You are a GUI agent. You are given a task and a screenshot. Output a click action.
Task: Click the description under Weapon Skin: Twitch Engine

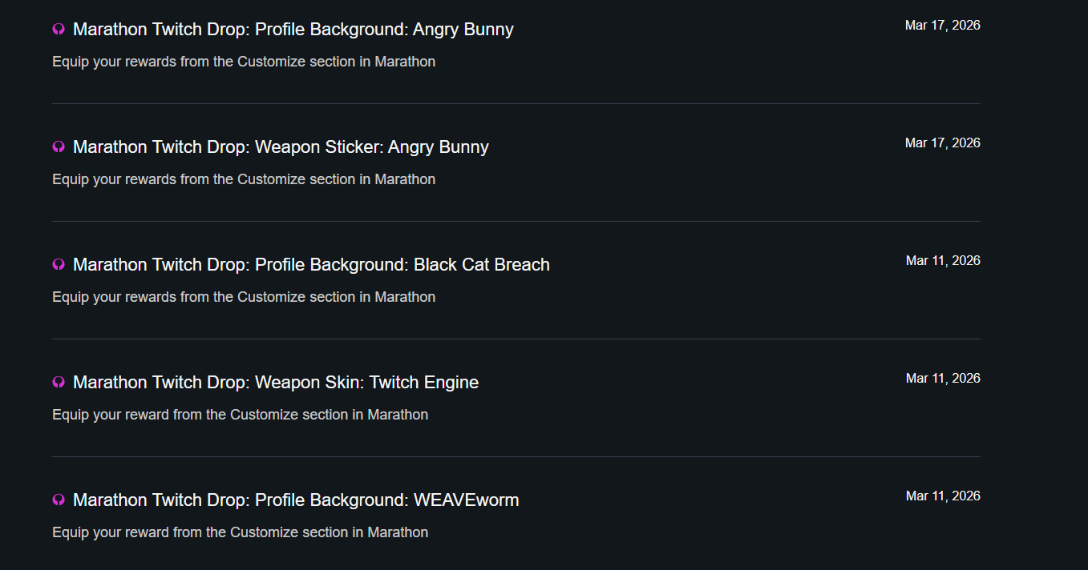(240, 415)
